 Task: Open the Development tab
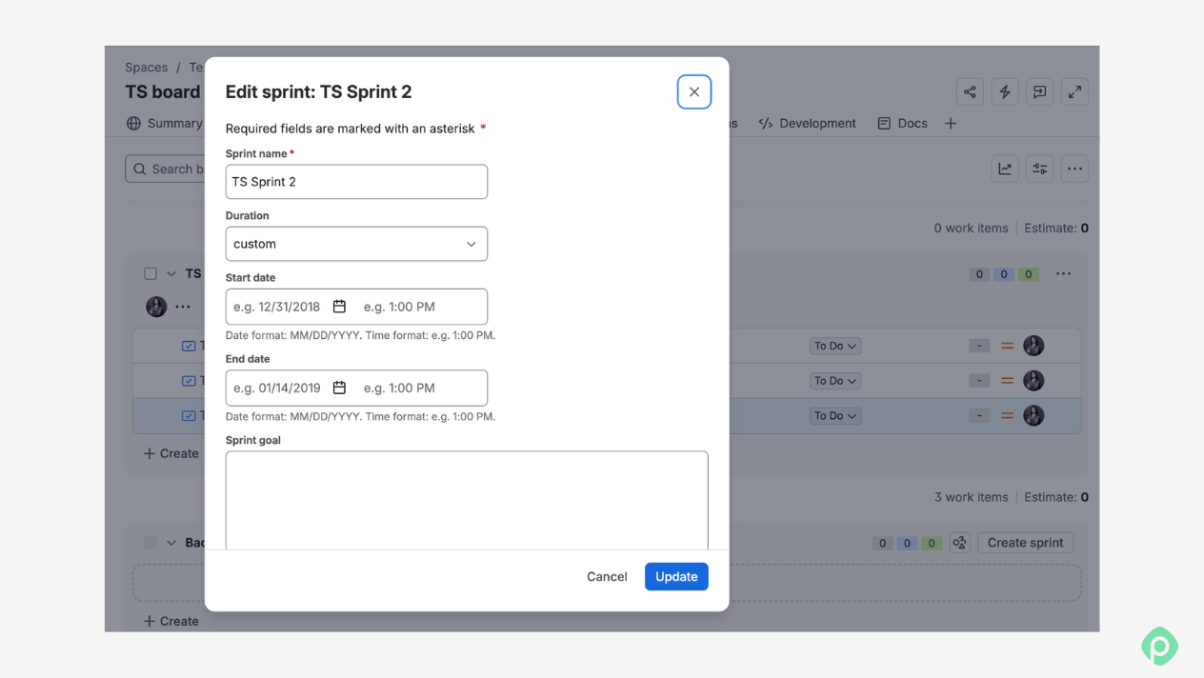pos(807,124)
